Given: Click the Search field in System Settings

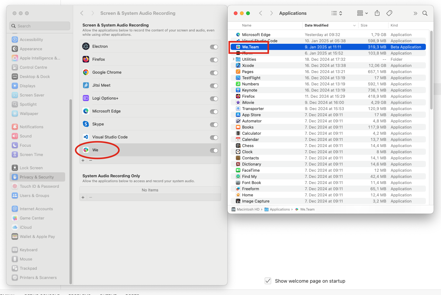Looking at the screenshot, I should pyautogui.click(x=40, y=26).
